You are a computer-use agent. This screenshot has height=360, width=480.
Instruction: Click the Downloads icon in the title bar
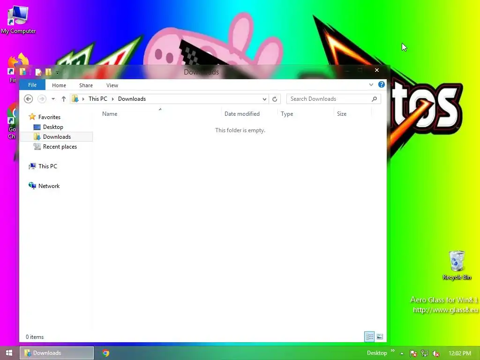(x=22, y=72)
